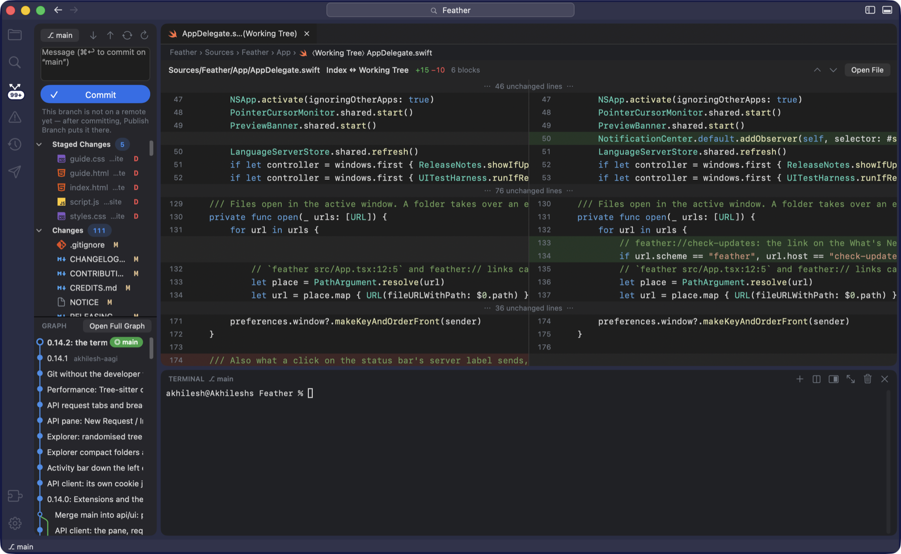Screen dimensions: 901x554
Task: Click the Refresh icon beside sync
Action: [x=144, y=35]
